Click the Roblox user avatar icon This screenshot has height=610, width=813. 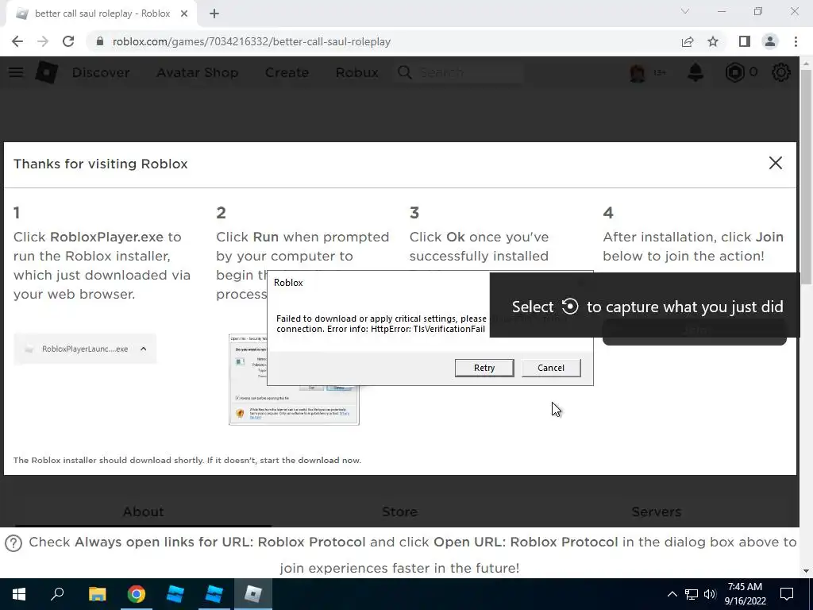(x=638, y=72)
